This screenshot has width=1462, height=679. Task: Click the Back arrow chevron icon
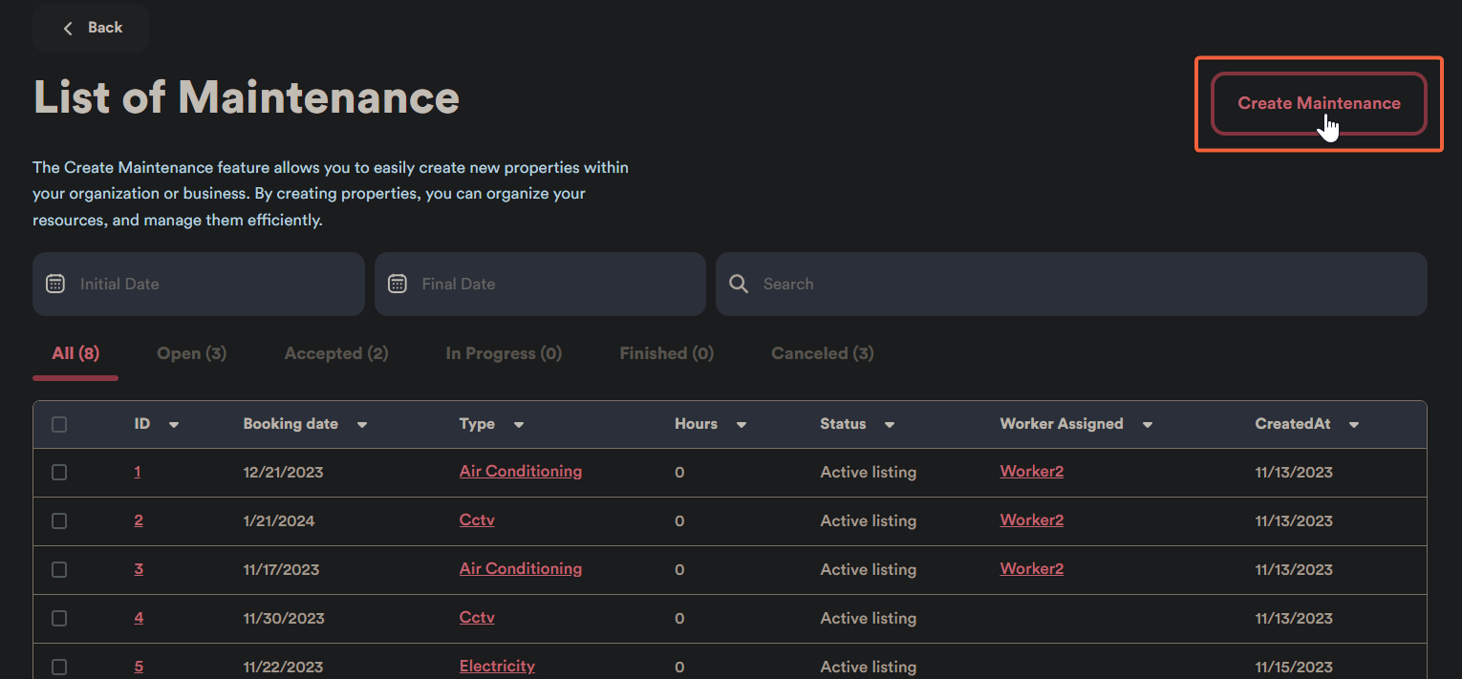pos(68,28)
